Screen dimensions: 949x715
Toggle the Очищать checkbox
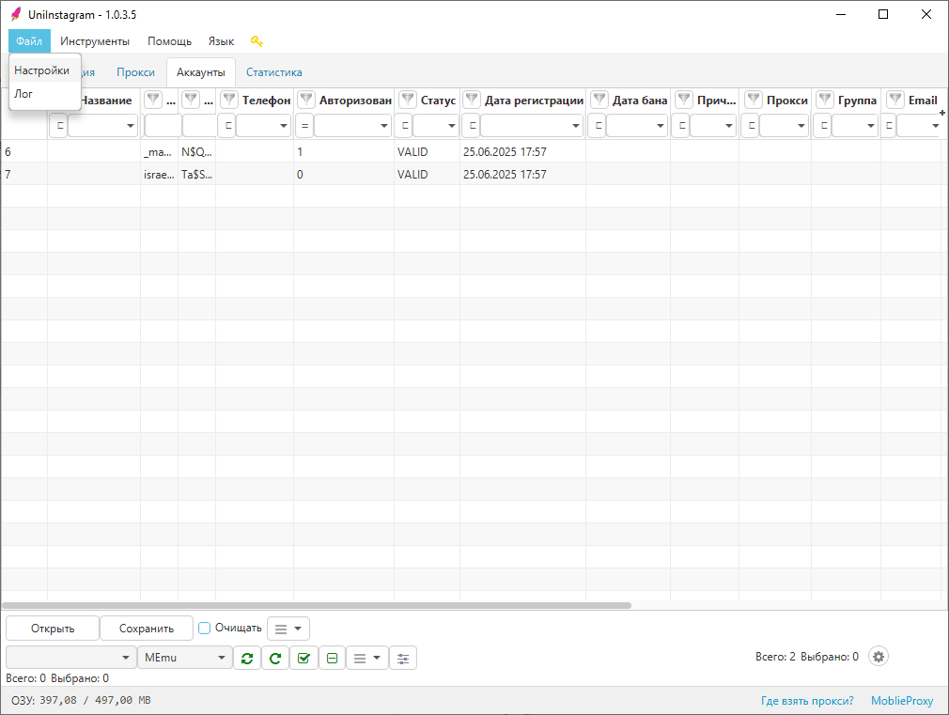205,628
